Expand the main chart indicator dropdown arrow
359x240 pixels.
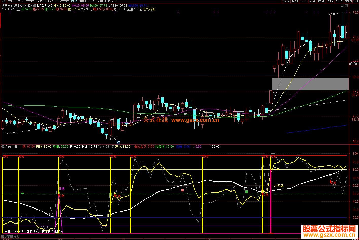pos(34,6)
